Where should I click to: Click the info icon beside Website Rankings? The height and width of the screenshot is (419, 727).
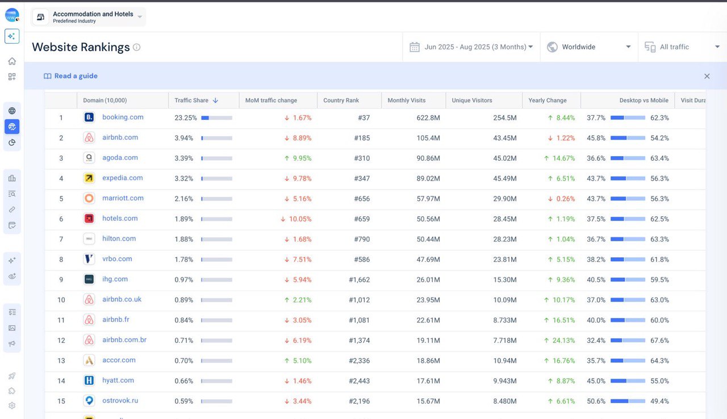[136, 47]
